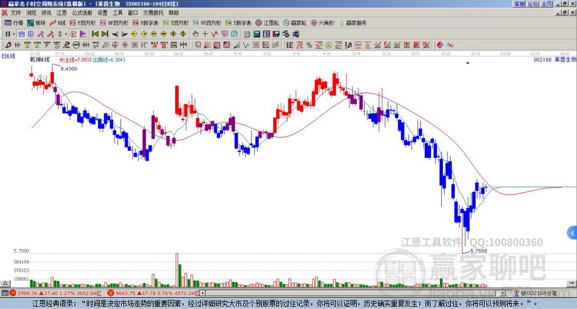Open the P四方形 tool
This screenshot has height=309, width=577.
click(83, 23)
